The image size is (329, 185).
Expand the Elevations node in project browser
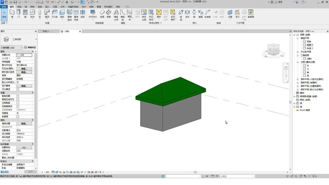point(298,62)
